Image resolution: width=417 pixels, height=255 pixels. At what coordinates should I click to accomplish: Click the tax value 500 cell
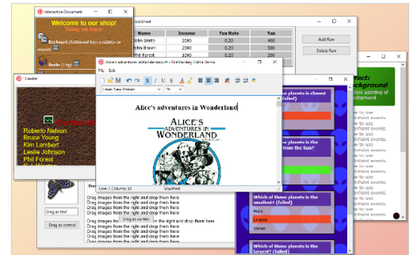click(271, 48)
